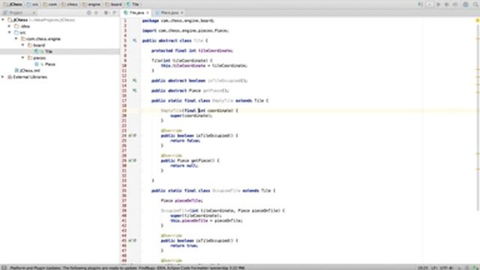Close the Piece.java editor tab

click(x=181, y=13)
